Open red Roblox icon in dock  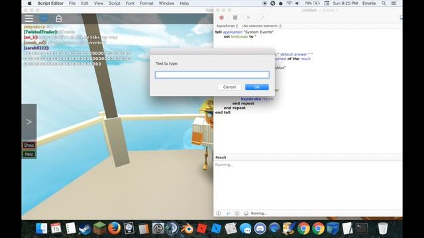click(x=201, y=229)
